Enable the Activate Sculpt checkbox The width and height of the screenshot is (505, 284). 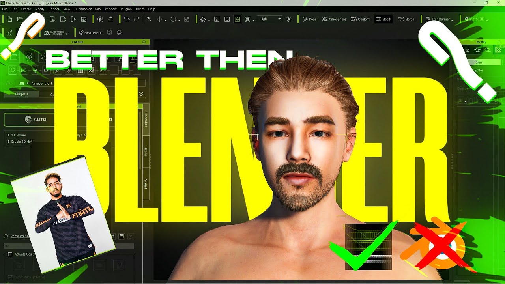pyautogui.click(x=11, y=254)
